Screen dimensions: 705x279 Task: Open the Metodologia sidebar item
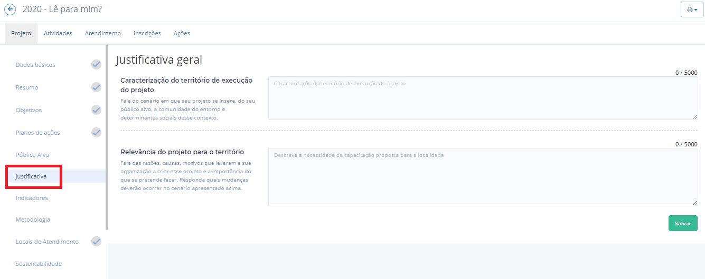(33, 220)
